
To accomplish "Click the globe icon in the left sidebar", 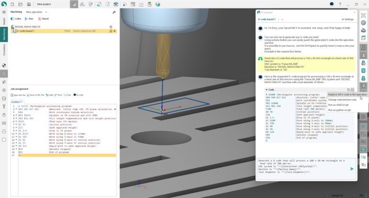I will [x=4, y=66].
